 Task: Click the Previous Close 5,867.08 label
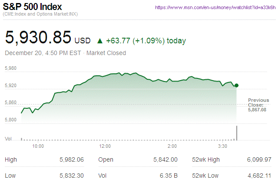point(258,105)
